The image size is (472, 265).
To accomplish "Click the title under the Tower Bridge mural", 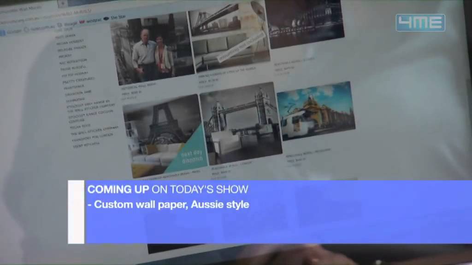I will tap(231, 167).
